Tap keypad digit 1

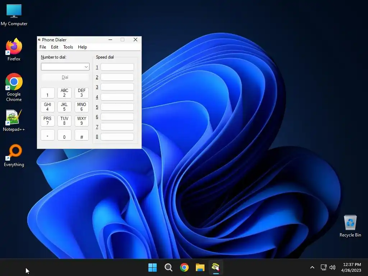point(47,93)
